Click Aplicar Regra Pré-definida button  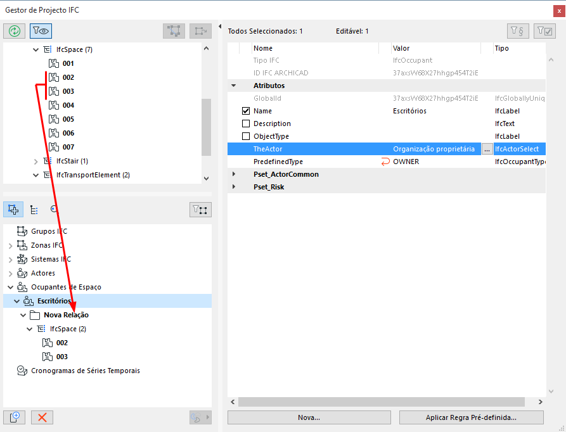click(471, 417)
